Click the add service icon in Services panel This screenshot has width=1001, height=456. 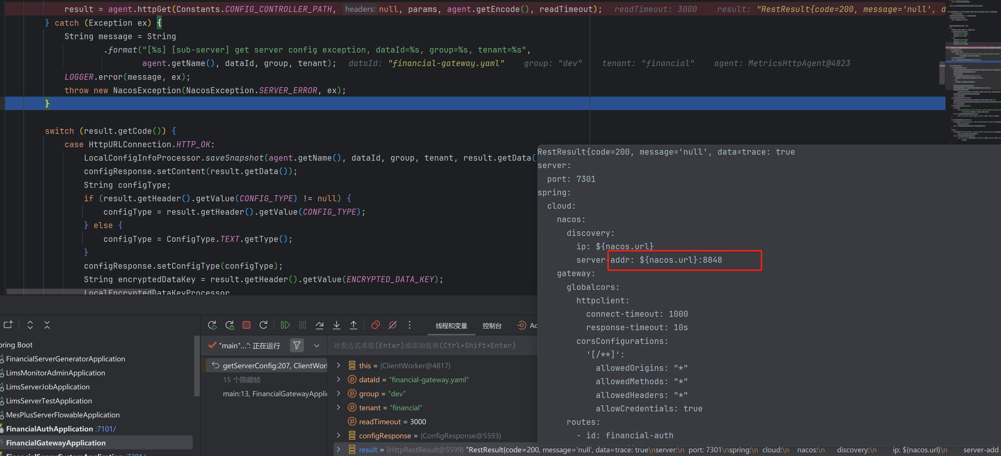click(8, 324)
